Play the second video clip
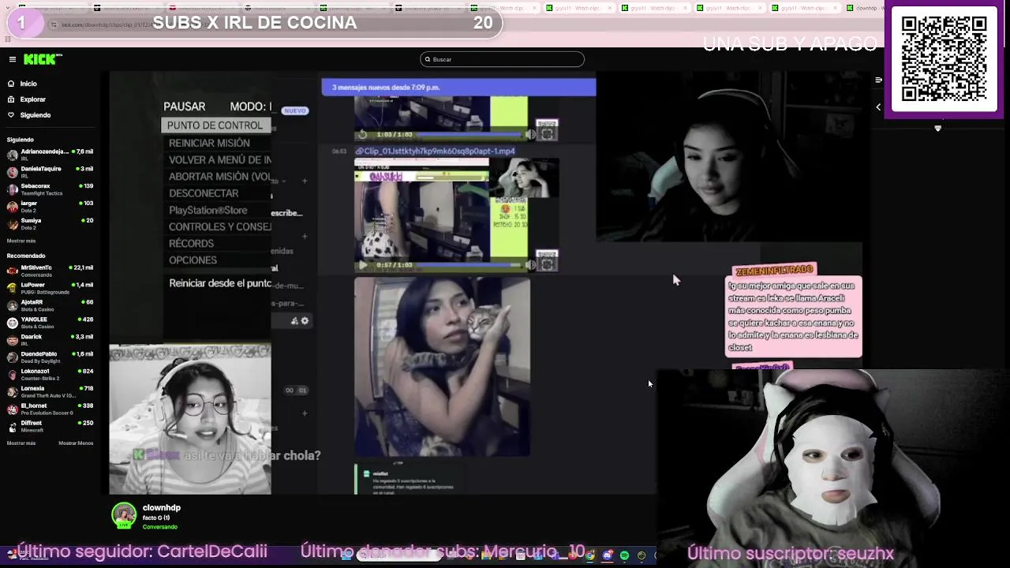 pos(363,265)
